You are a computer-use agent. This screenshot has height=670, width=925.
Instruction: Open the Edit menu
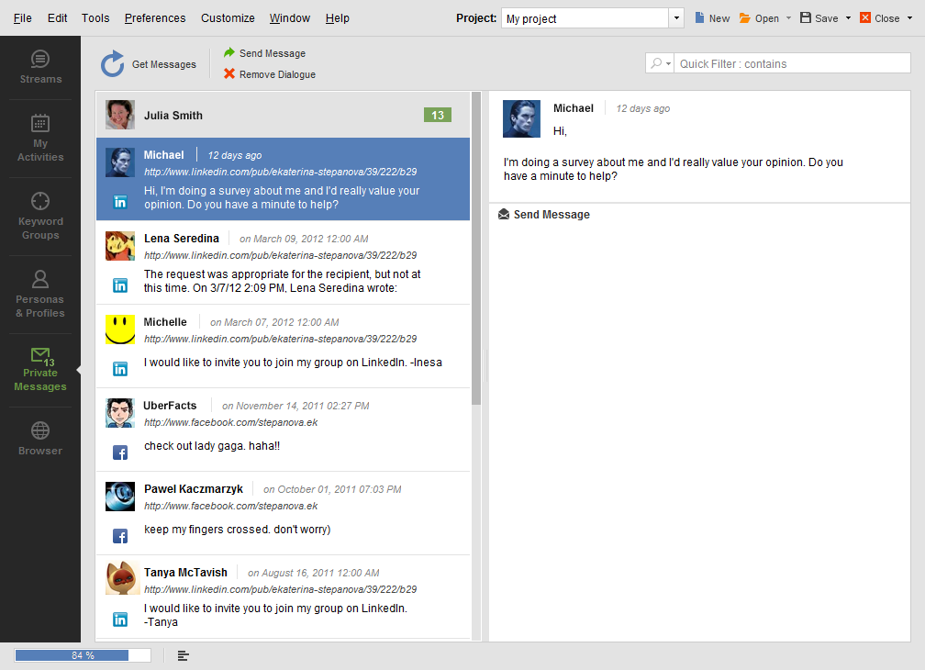[x=57, y=18]
